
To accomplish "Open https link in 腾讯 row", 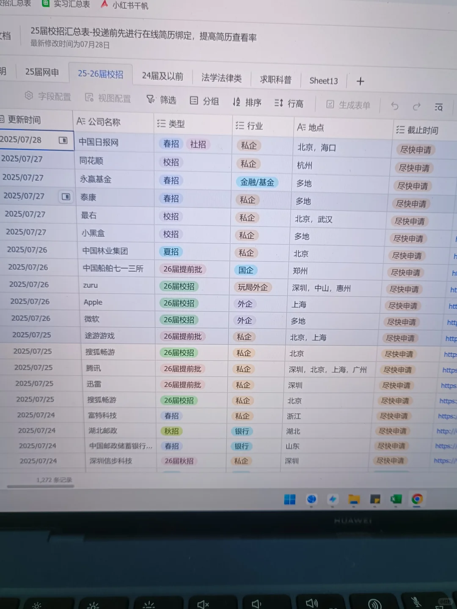I will (x=449, y=370).
